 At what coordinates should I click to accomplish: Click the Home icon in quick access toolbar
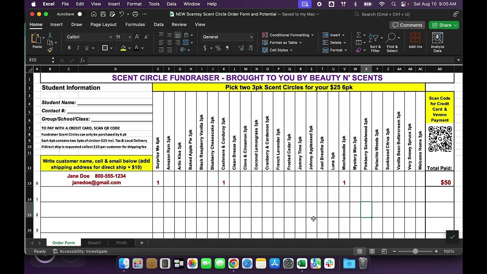(x=94, y=14)
